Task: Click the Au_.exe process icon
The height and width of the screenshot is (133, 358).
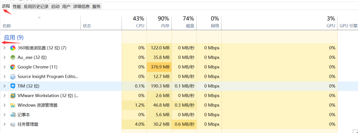Action: click(13, 57)
